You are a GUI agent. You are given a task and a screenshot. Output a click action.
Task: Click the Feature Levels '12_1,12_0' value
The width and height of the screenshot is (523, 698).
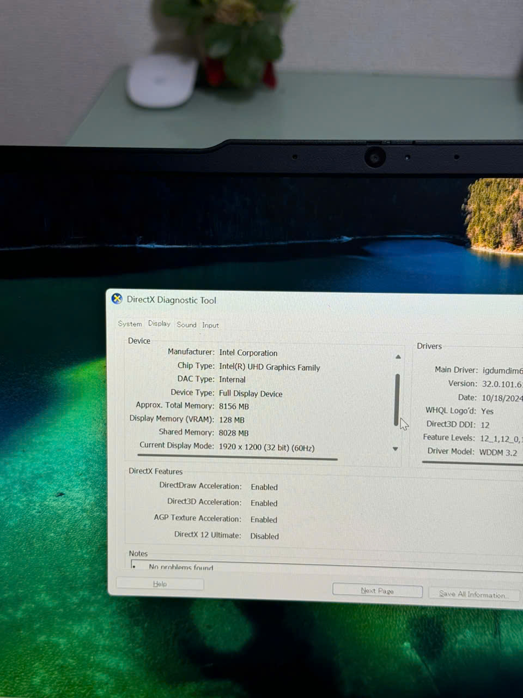[501, 438]
